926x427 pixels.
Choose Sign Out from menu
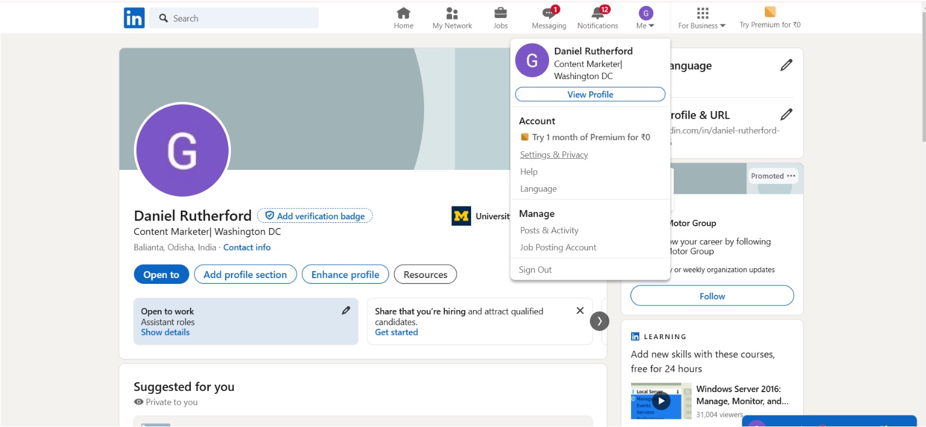tap(535, 270)
